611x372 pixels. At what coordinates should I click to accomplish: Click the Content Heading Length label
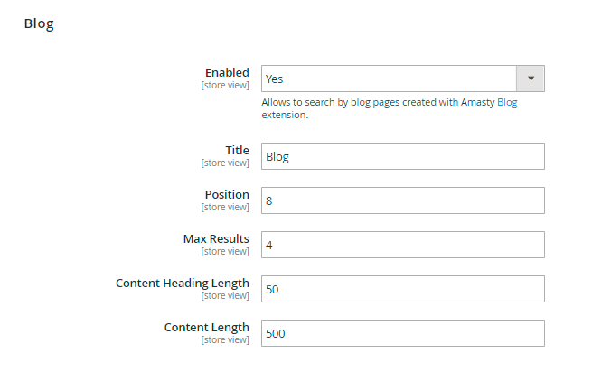183,283
